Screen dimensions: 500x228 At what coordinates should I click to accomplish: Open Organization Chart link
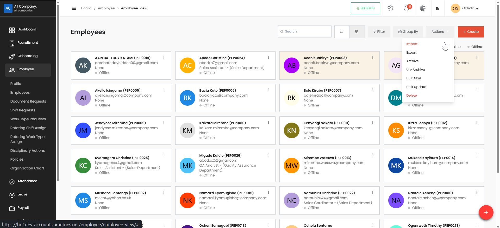(x=27, y=168)
